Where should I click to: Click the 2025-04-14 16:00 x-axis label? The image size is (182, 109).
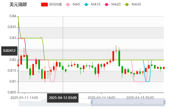101,98
